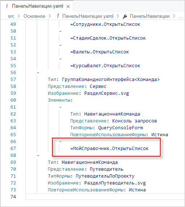185x207 pixels.
Task: Close the ПанельНавигации.yaml tab
Action: (x=68, y=7)
